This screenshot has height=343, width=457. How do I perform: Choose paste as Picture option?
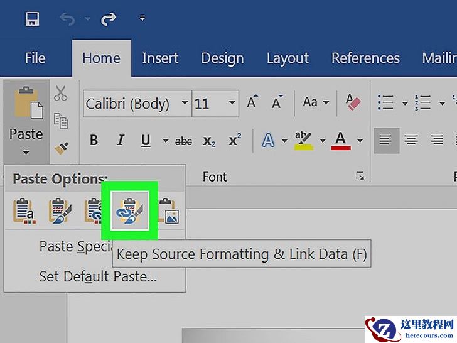168,211
